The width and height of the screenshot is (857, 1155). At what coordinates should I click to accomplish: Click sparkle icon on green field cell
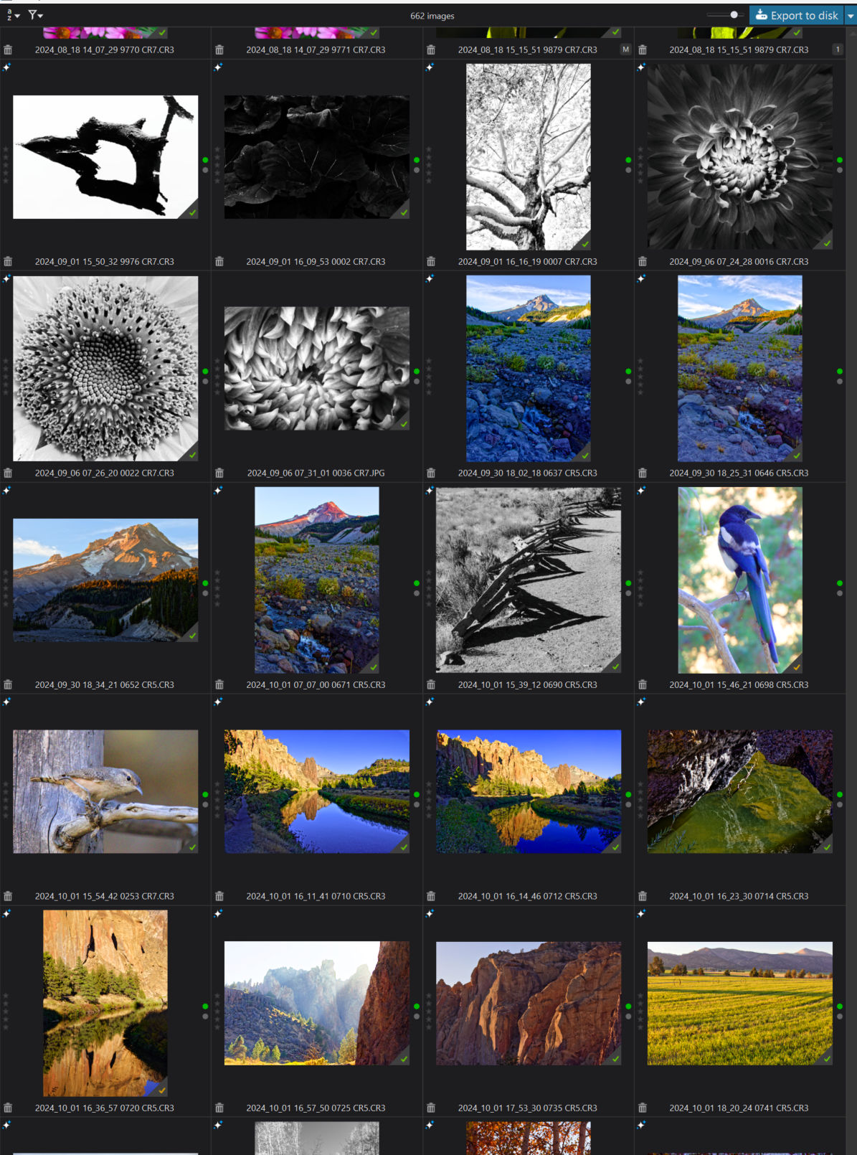pyautogui.click(x=641, y=913)
